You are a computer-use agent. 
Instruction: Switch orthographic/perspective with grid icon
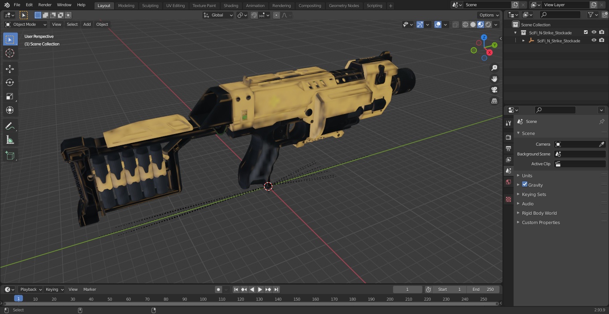[494, 101]
